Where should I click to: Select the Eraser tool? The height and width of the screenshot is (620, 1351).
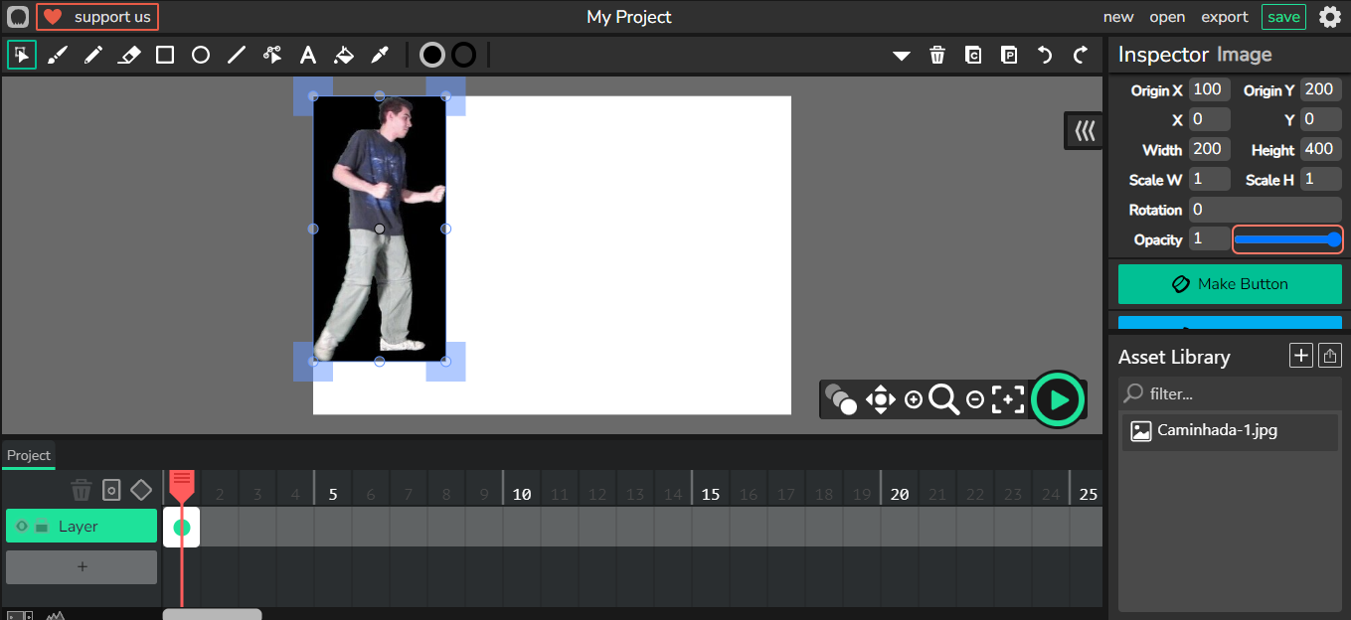[129, 55]
